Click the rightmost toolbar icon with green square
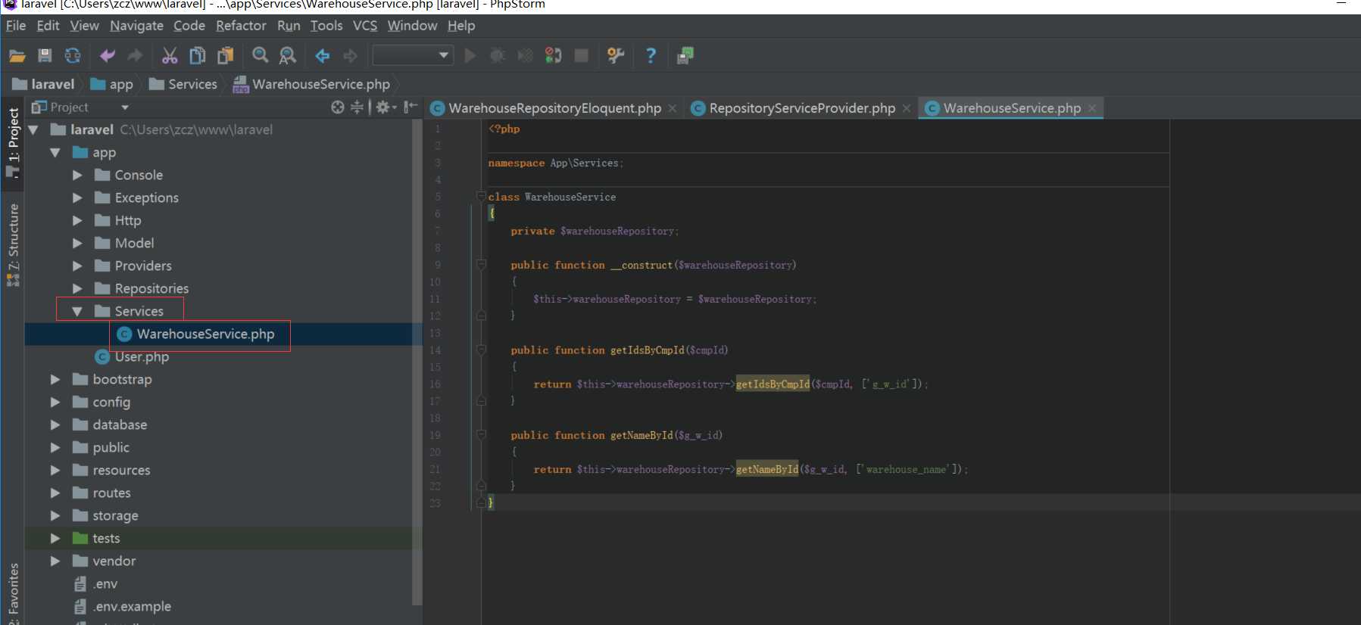The width and height of the screenshot is (1361, 625). click(685, 55)
